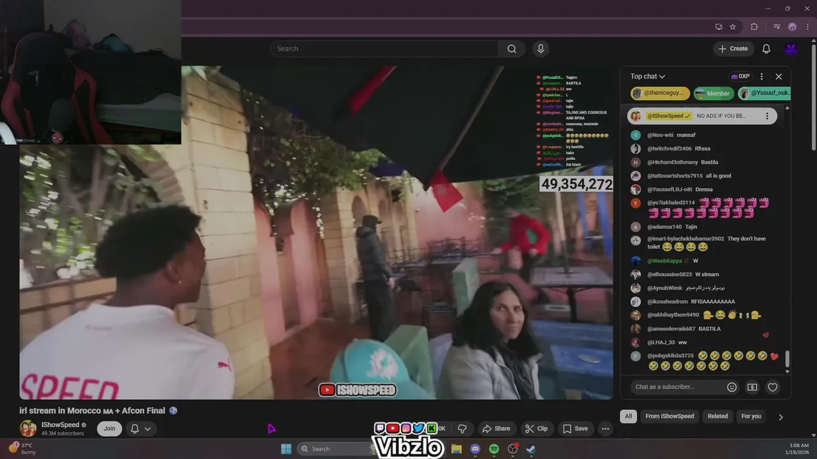This screenshot has width=817, height=459.
Task: Bookmark this page with star icon
Action: (733, 27)
